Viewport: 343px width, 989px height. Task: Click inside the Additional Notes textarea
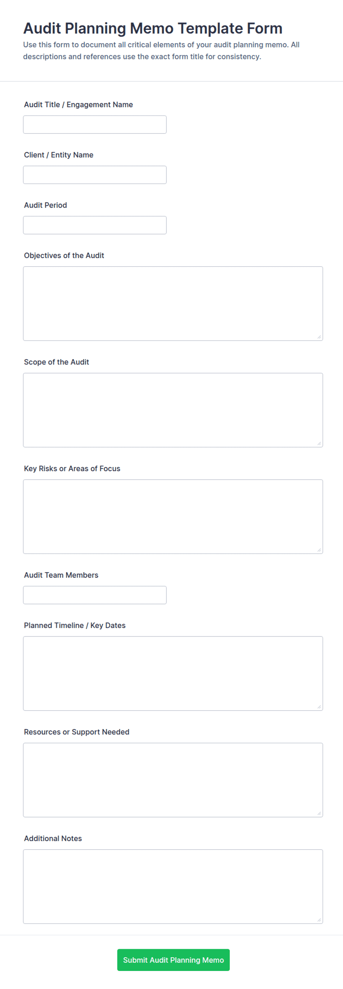coord(173,886)
